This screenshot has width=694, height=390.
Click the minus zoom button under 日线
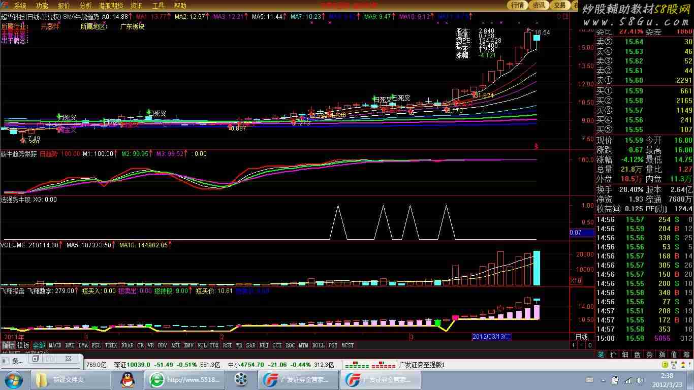pyautogui.click(x=581, y=345)
